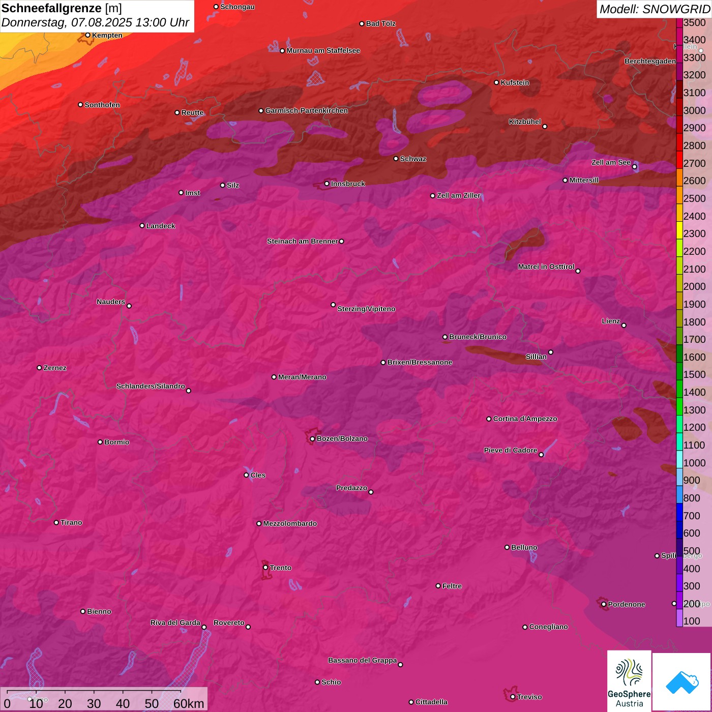The image size is (712, 712).
Task: Click the Murnau am Staffelsee label
Action: click(x=323, y=50)
